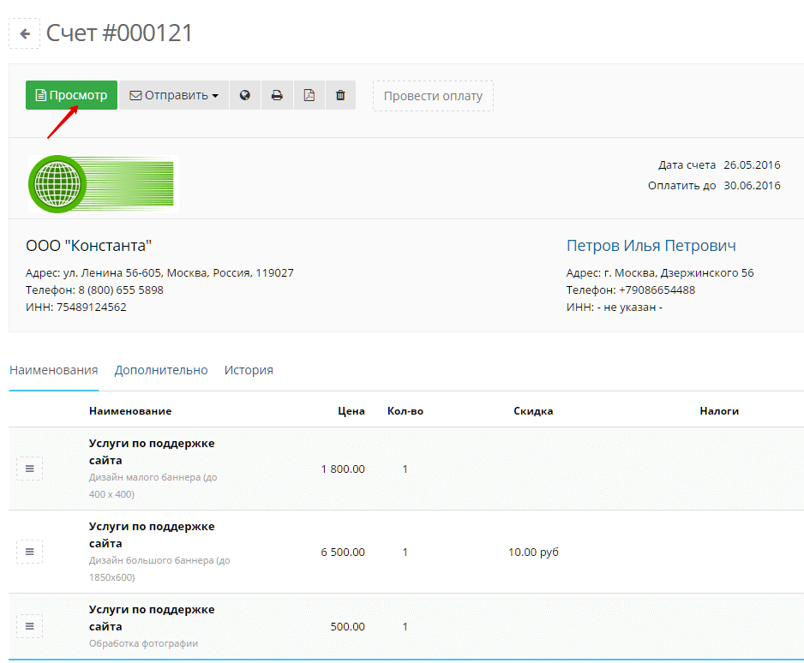
Task: Open client link Петров Илья Петрович
Action: point(651,246)
